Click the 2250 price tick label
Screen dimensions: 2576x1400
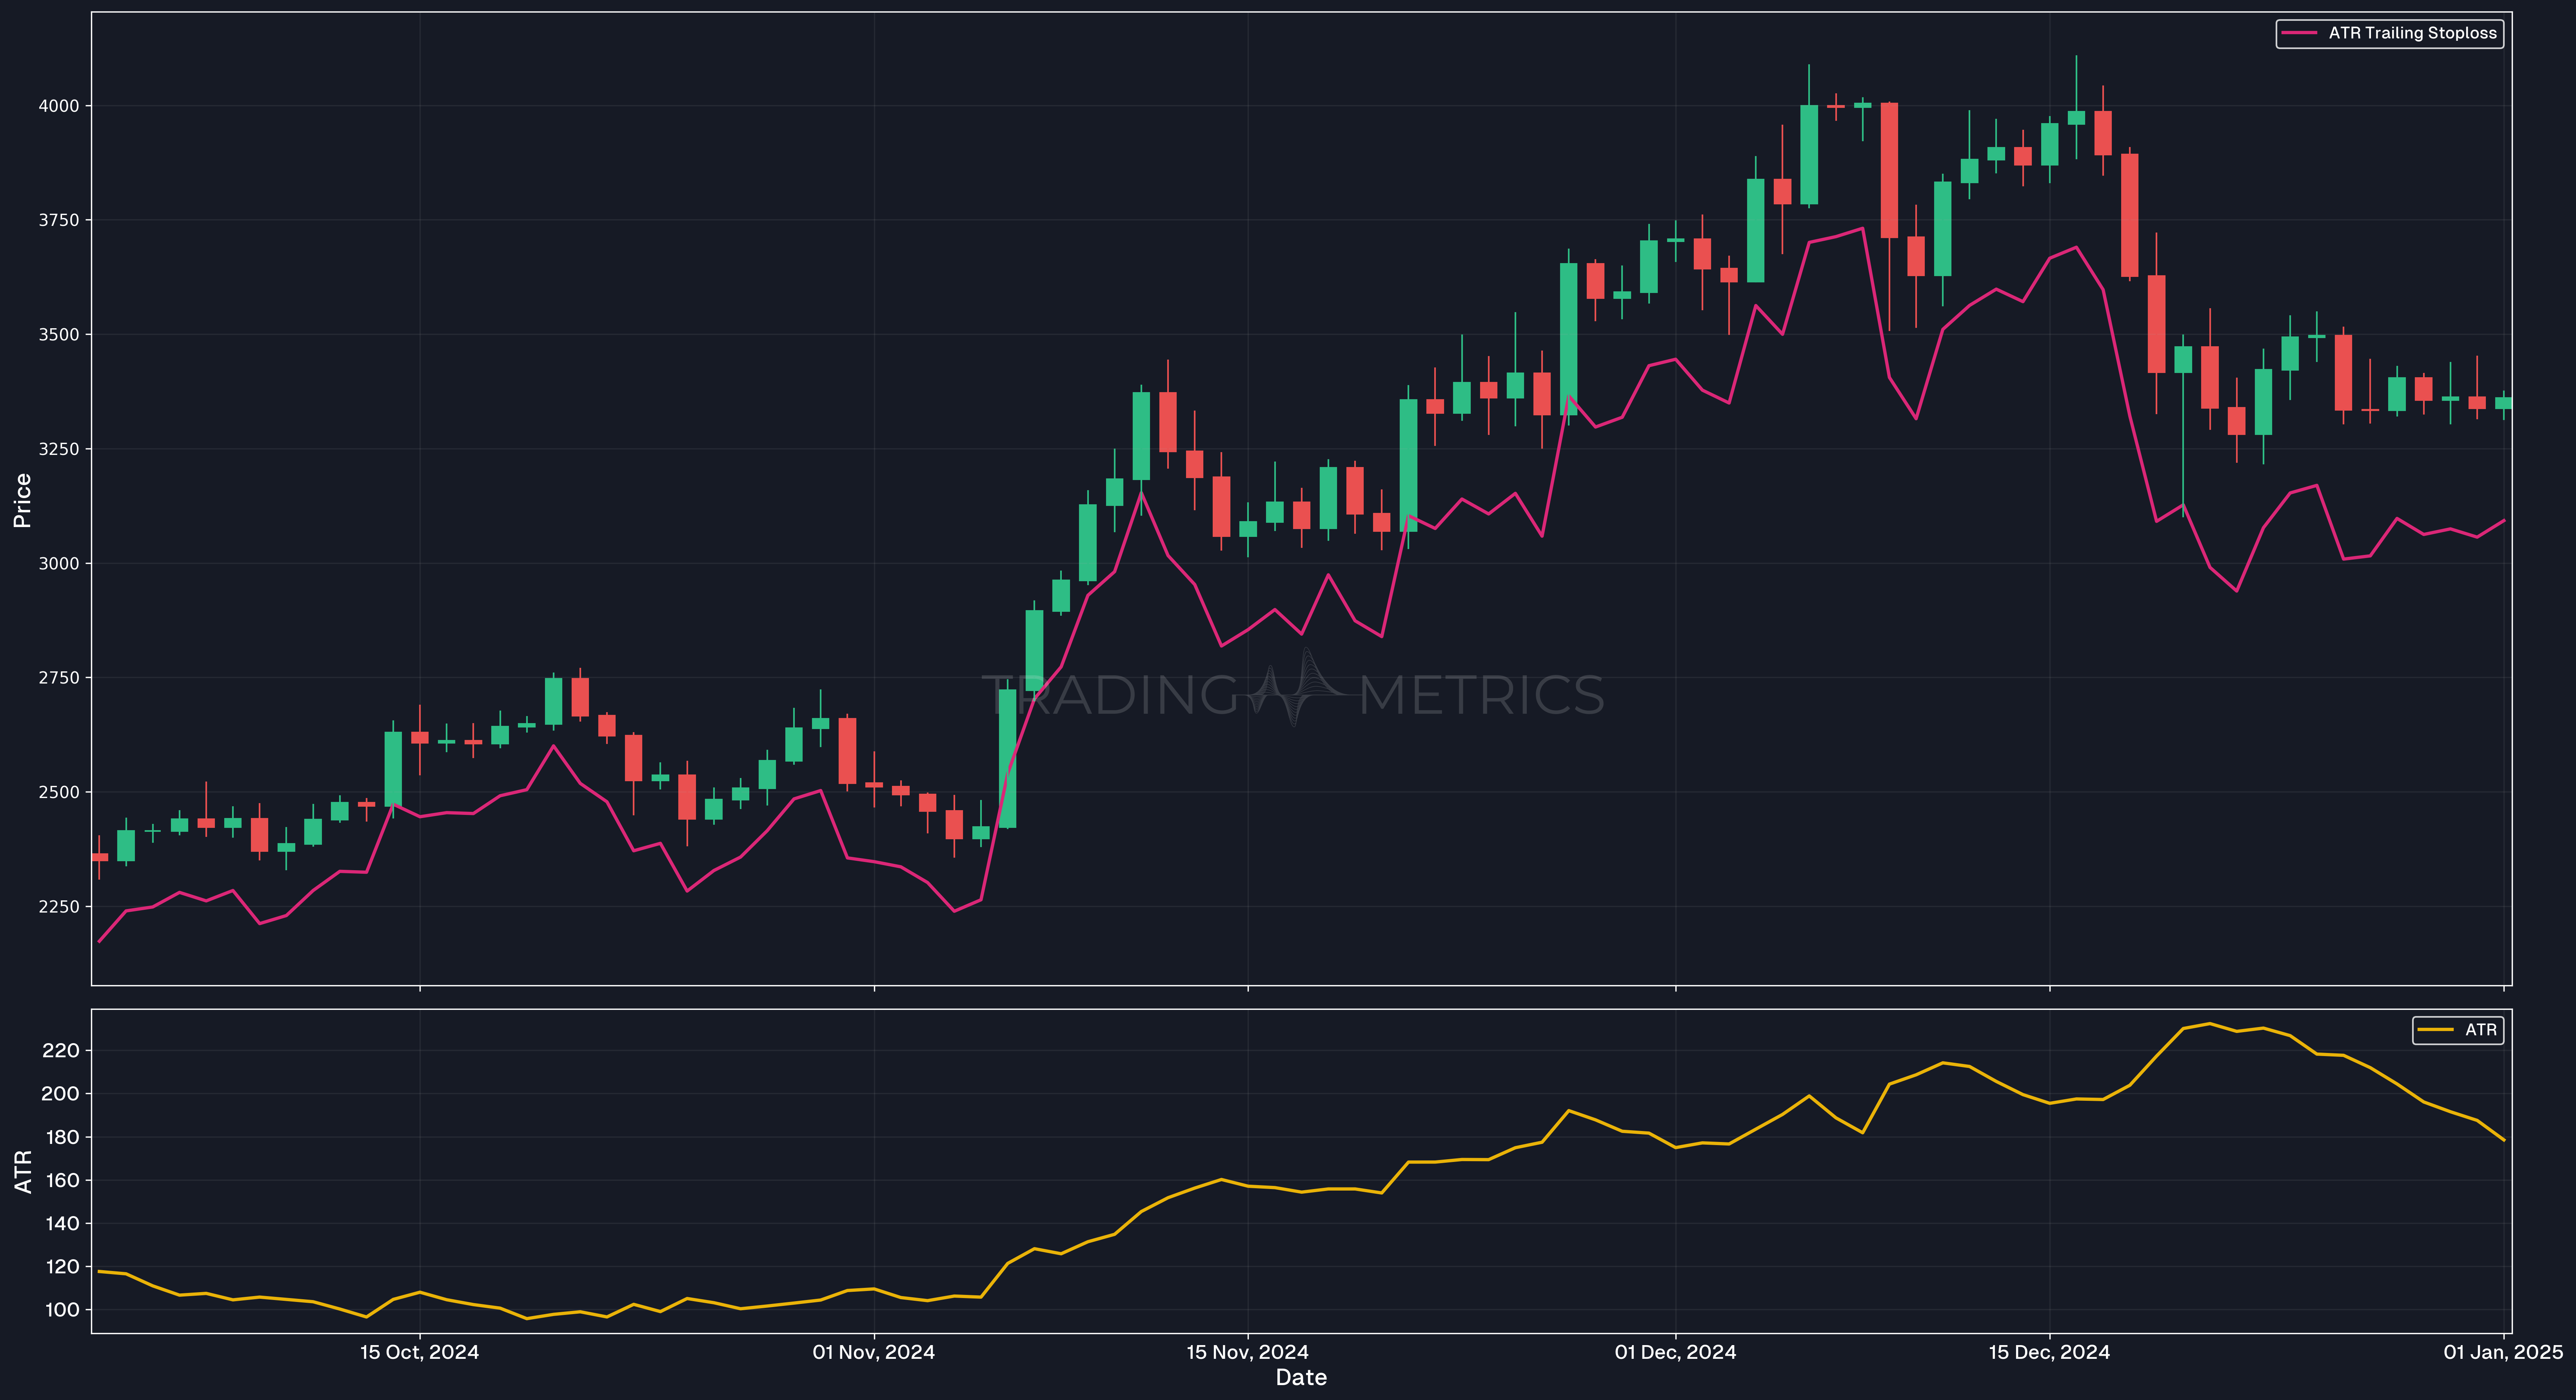59,907
